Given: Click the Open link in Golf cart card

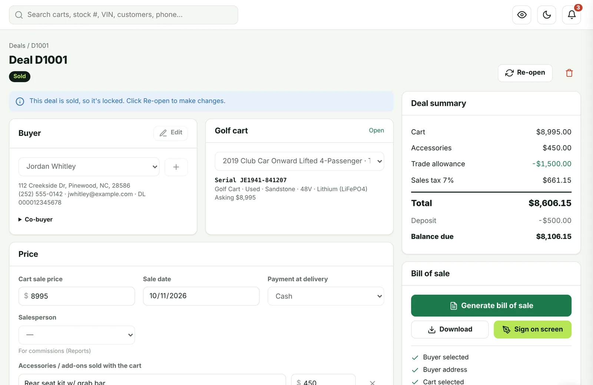Looking at the screenshot, I should [x=376, y=131].
